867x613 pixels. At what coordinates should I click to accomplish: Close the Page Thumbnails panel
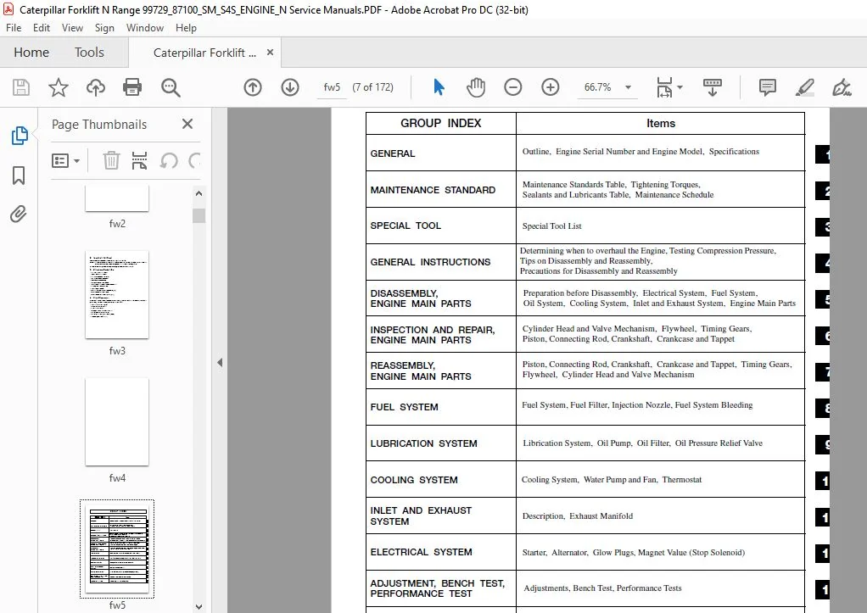[187, 124]
